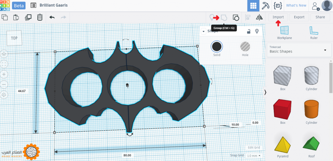
Task: Click the top-right corner resize handle
Action: [x=197, y=46]
